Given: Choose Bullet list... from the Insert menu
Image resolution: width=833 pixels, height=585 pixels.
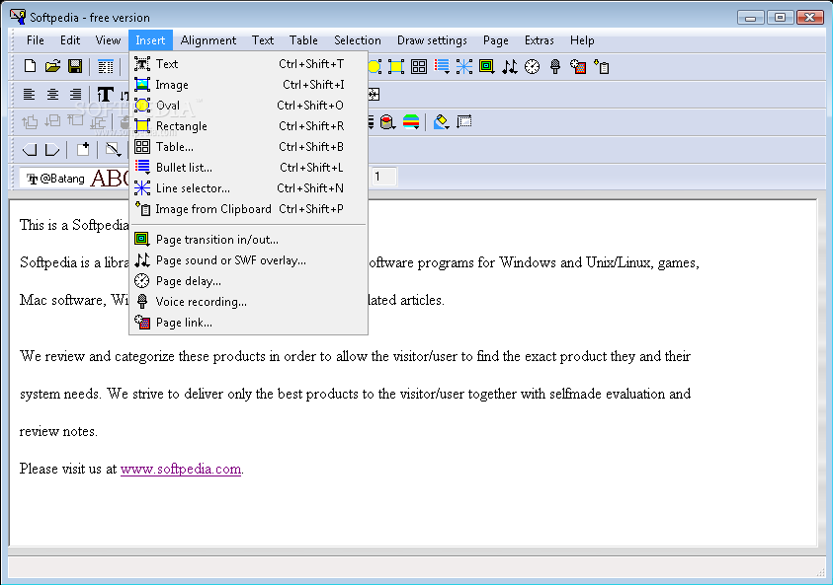Looking at the screenshot, I should tap(248, 167).
